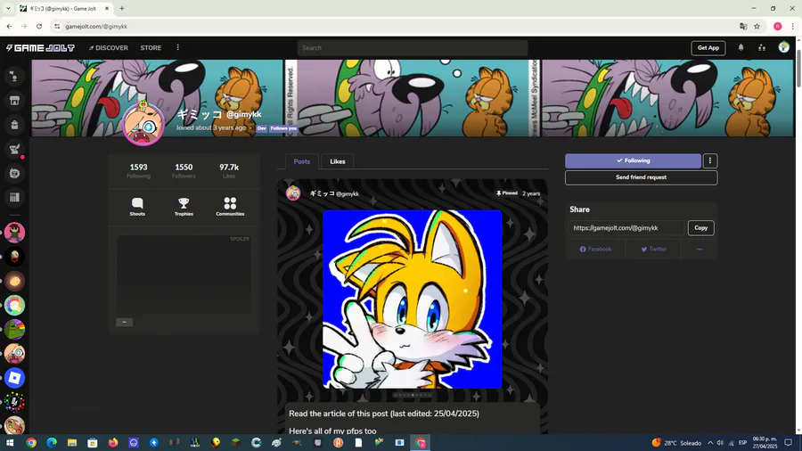Open the Store menu item

coord(151,48)
